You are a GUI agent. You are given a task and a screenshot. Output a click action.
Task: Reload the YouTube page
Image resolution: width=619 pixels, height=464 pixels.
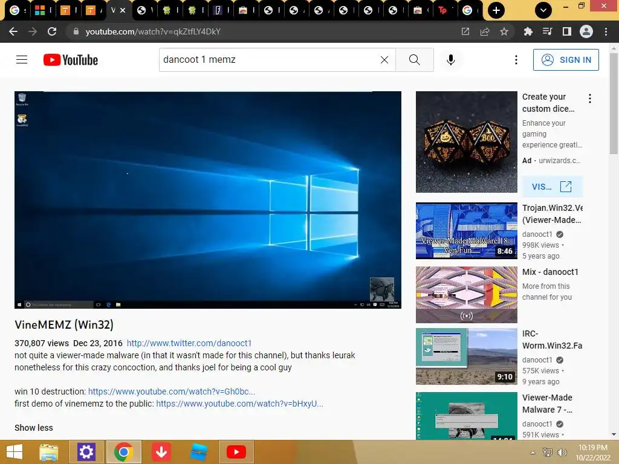click(x=52, y=31)
